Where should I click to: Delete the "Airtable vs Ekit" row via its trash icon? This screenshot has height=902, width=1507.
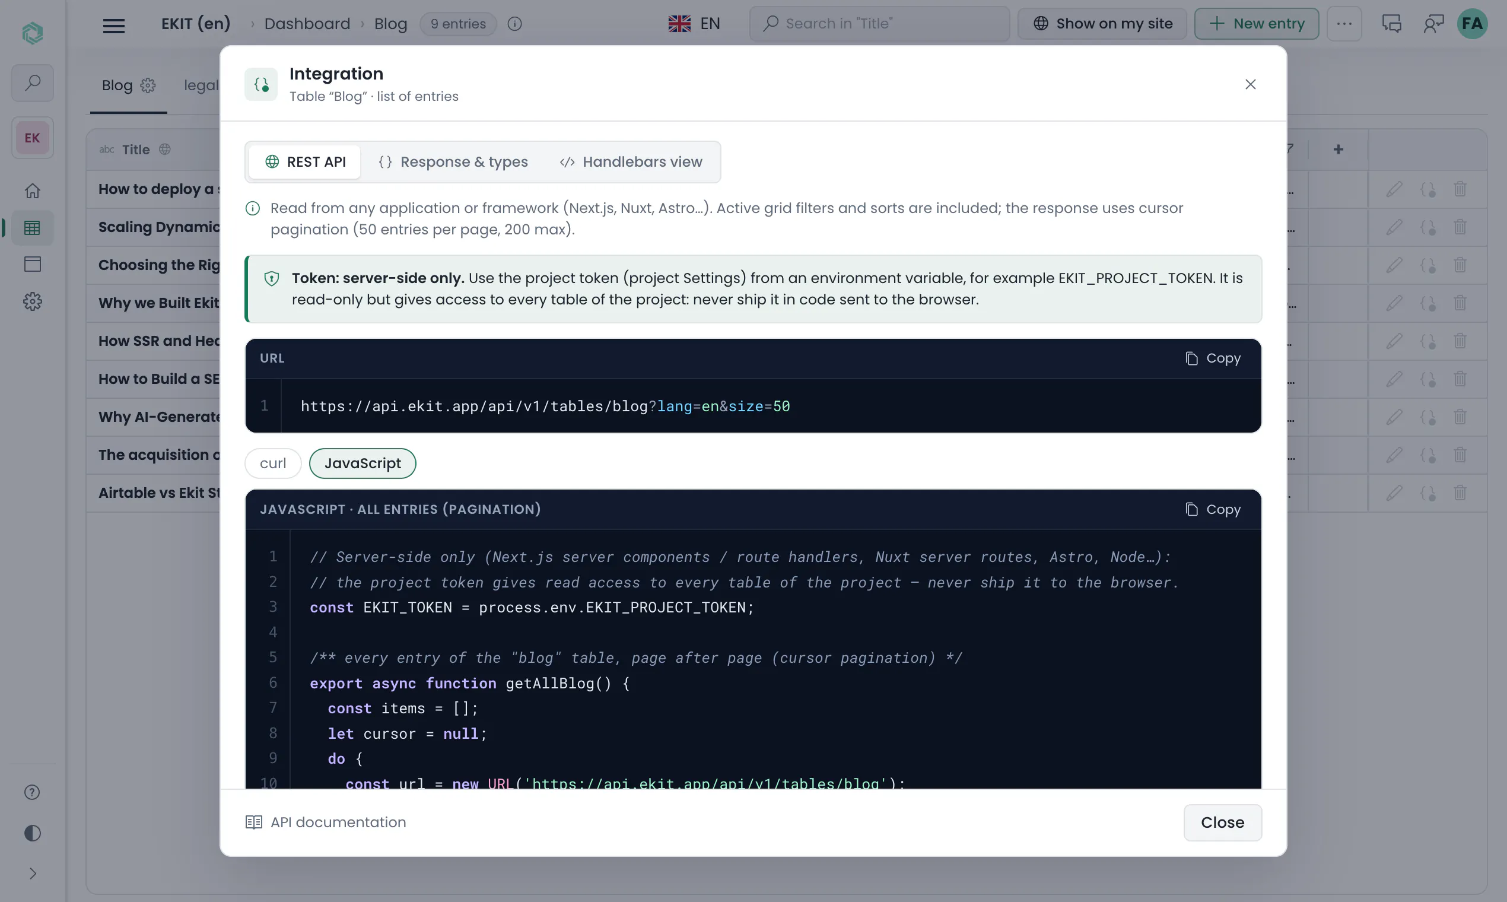[1460, 493]
